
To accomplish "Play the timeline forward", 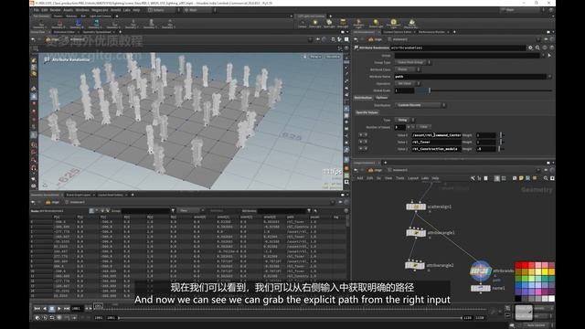I will point(58,309).
